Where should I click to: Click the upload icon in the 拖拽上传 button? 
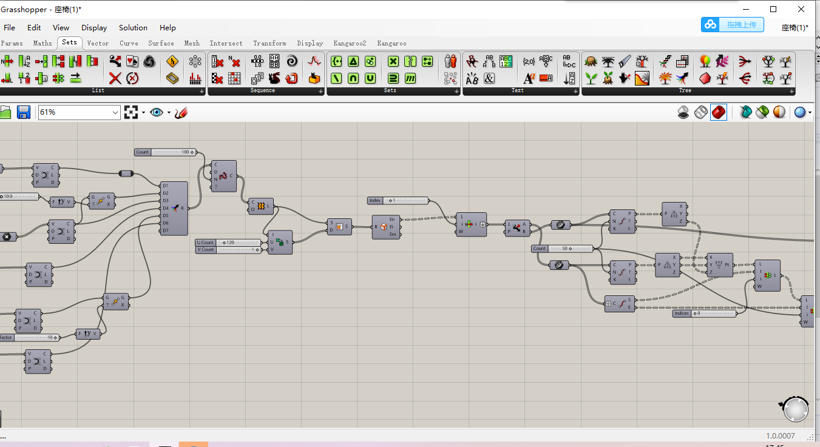point(710,24)
